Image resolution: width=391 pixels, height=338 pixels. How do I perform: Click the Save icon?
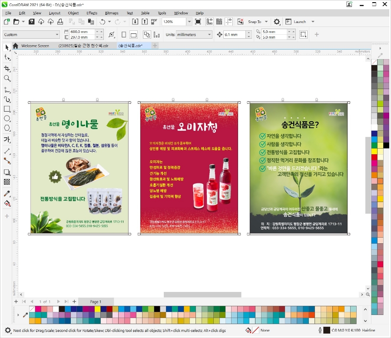point(32,22)
